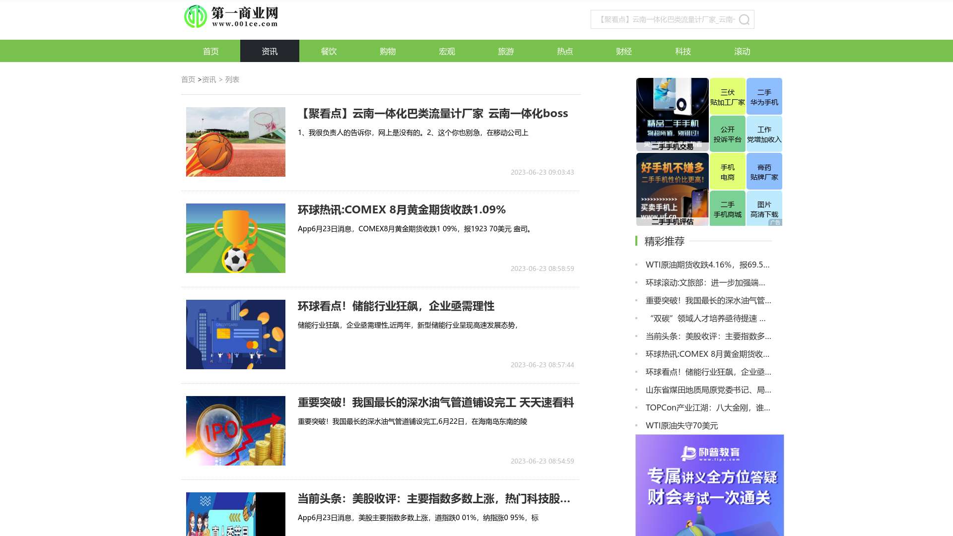Click the 首页 breadcrumb link

point(188,79)
